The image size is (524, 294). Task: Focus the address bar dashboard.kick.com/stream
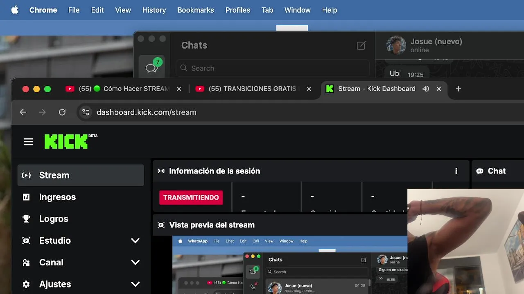tap(146, 112)
